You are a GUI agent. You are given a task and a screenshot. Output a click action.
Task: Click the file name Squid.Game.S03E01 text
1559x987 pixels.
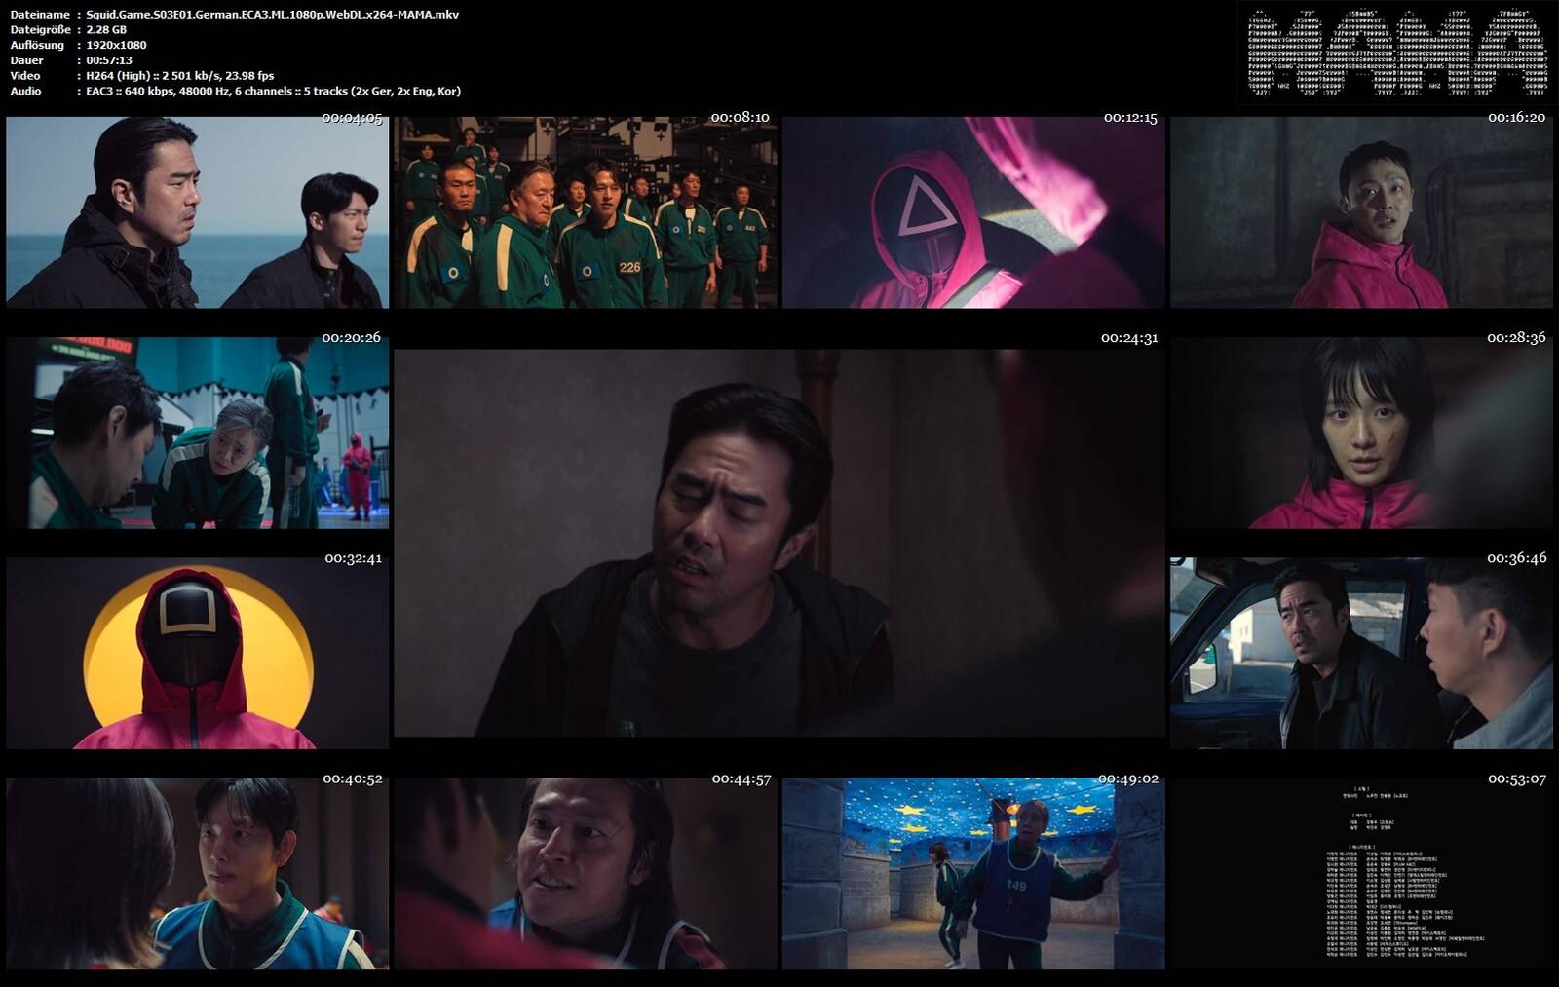coord(272,15)
